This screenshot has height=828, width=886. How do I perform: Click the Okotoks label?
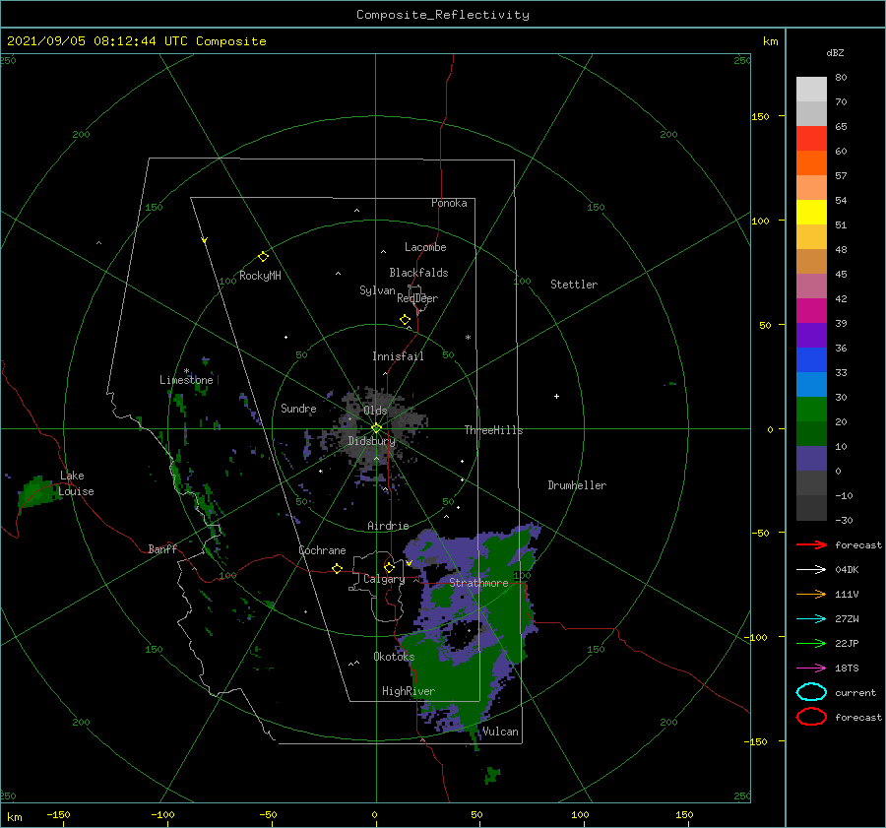point(394,656)
